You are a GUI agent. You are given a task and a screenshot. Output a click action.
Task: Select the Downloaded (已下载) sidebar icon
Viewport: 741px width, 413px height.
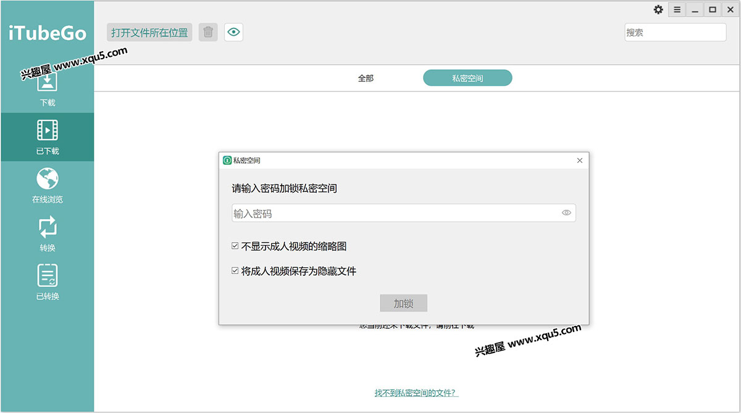click(x=48, y=136)
